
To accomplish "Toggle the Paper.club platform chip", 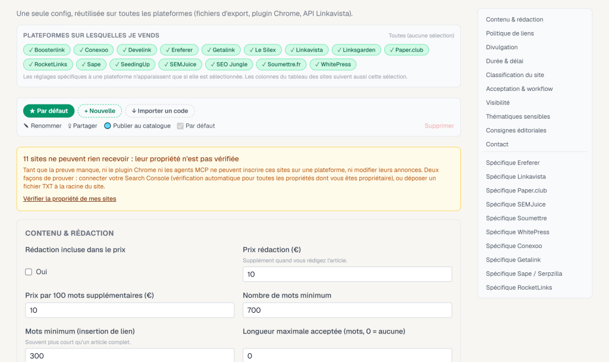I will click(x=406, y=50).
